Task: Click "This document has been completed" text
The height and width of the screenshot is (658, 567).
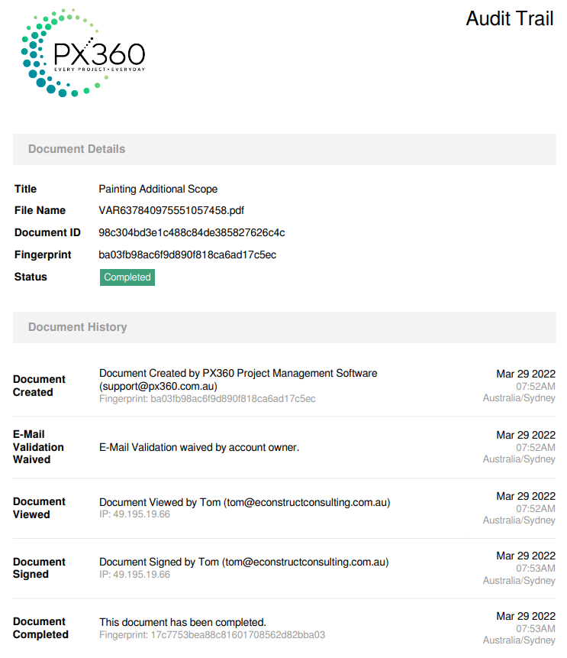Action: (182, 622)
